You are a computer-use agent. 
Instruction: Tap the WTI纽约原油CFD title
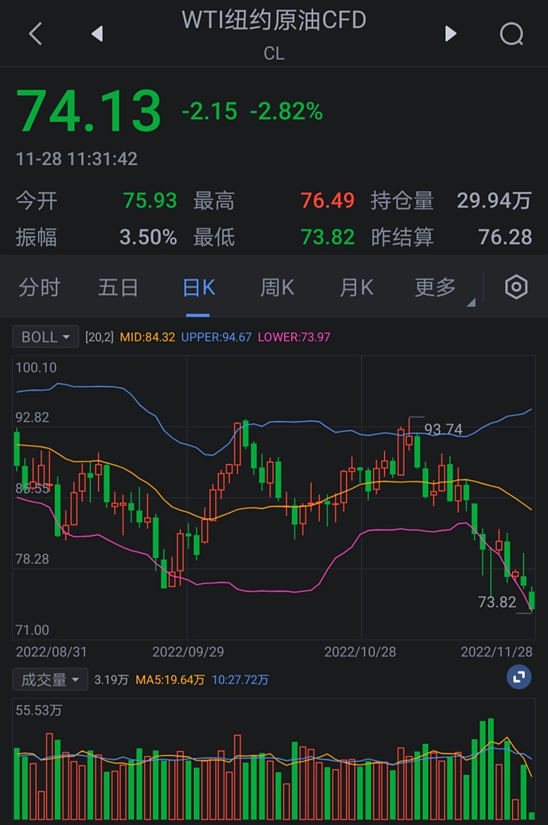click(x=274, y=21)
